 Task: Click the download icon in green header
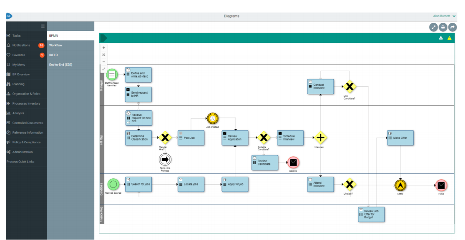[x=441, y=38]
